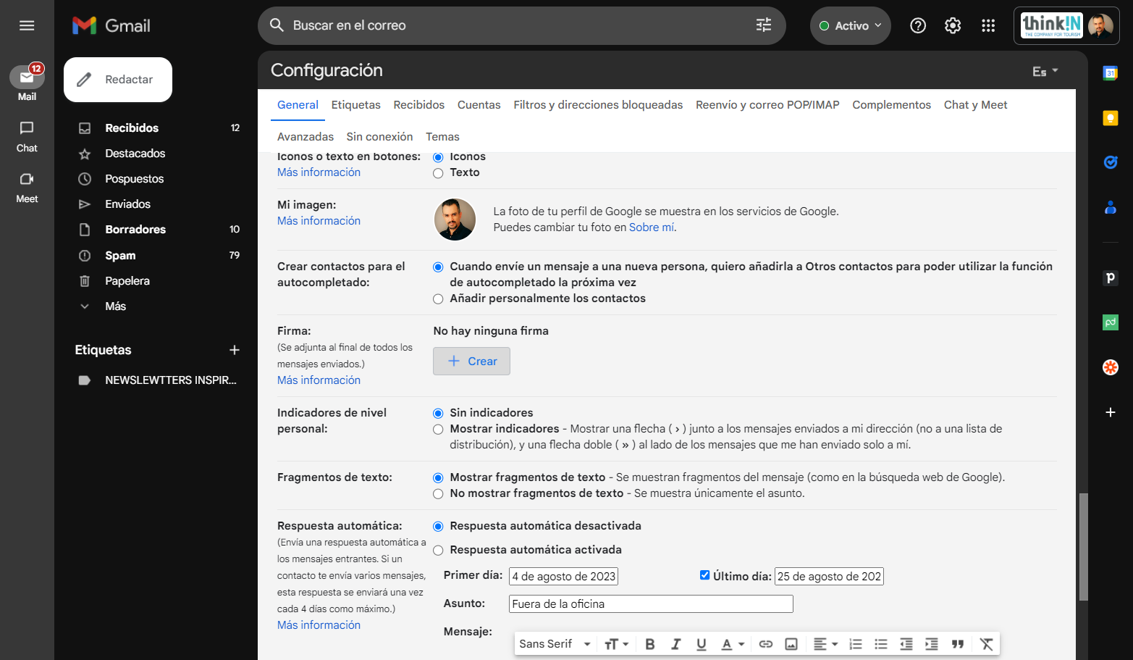Image resolution: width=1133 pixels, height=660 pixels.
Task: Select the Iconos radio button
Action: point(438,157)
